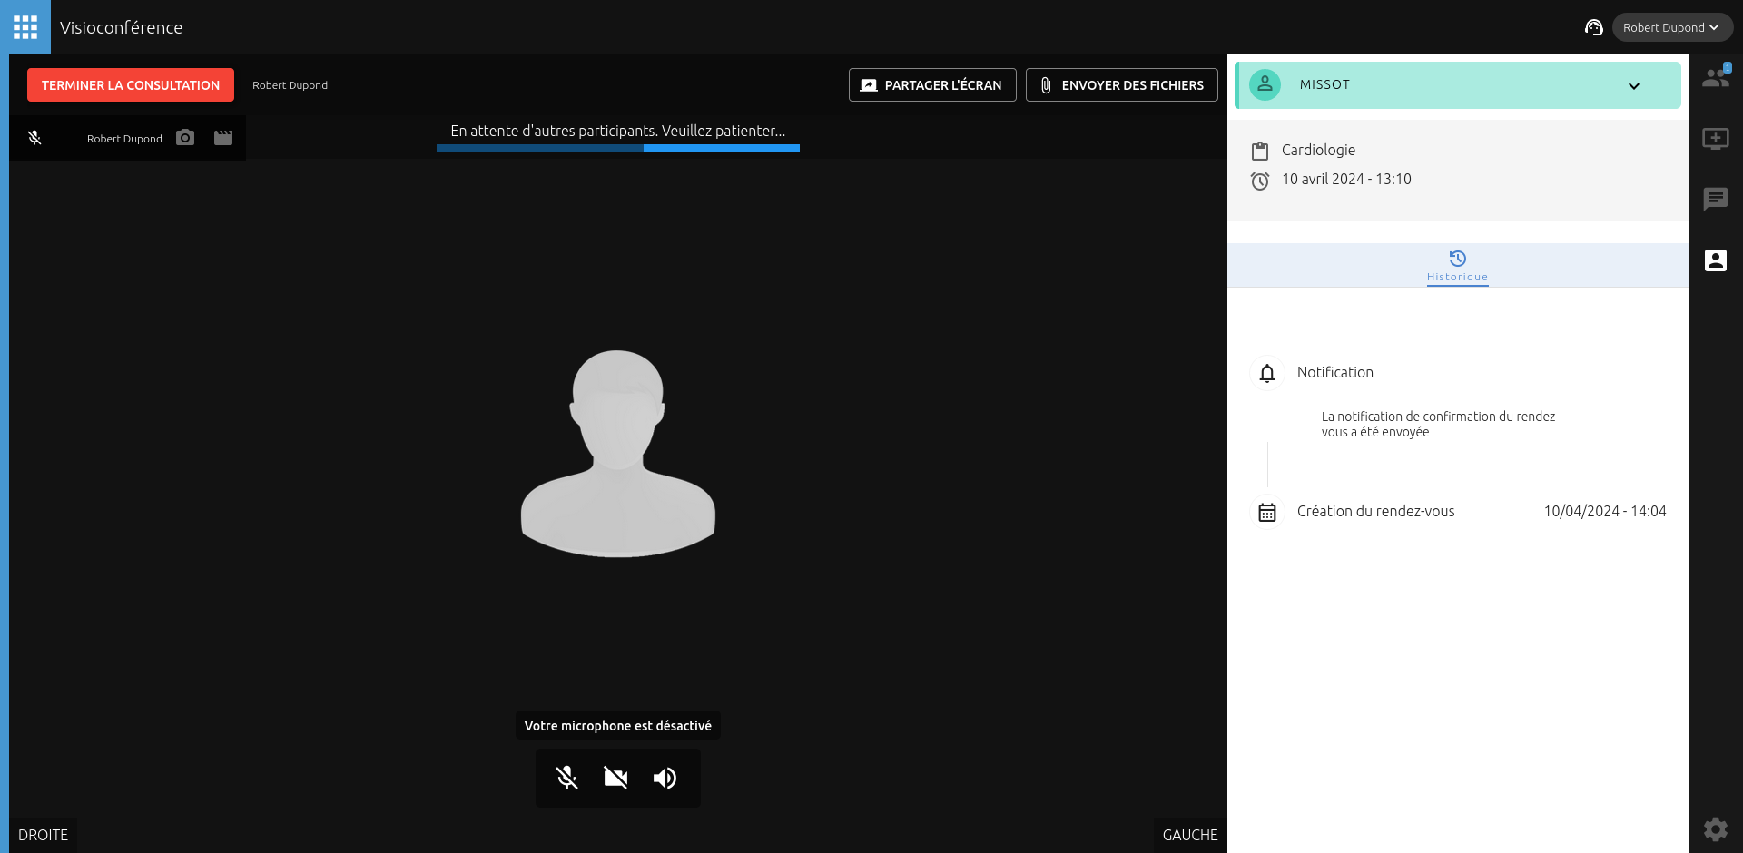Click the support headset icon
This screenshot has width=1743, height=853.
pos(1593,27)
